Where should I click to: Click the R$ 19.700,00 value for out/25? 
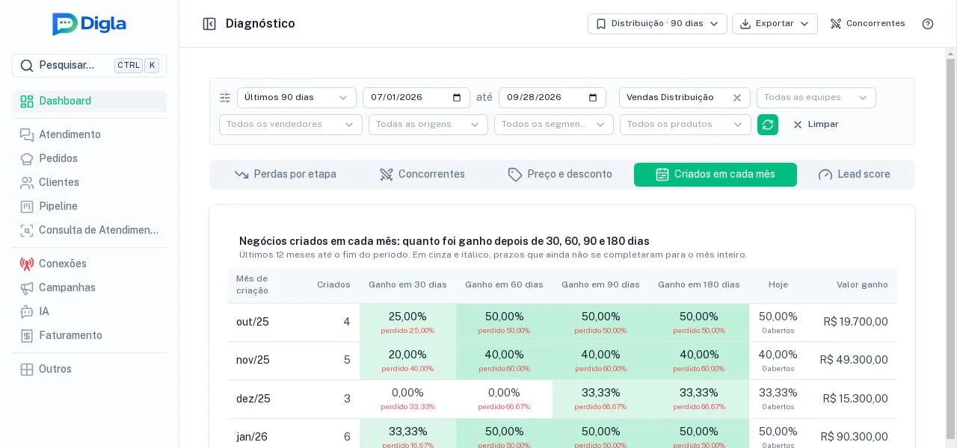click(856, 323)
